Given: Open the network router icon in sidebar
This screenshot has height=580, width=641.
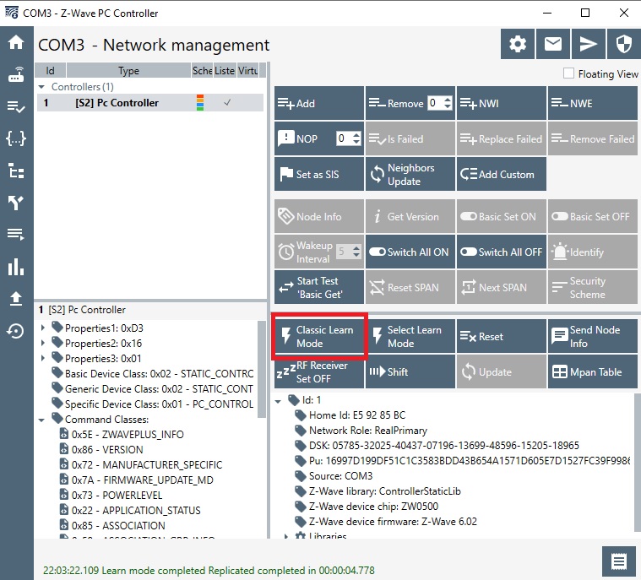Looking at the screenshot, I should tap(16, 75).
